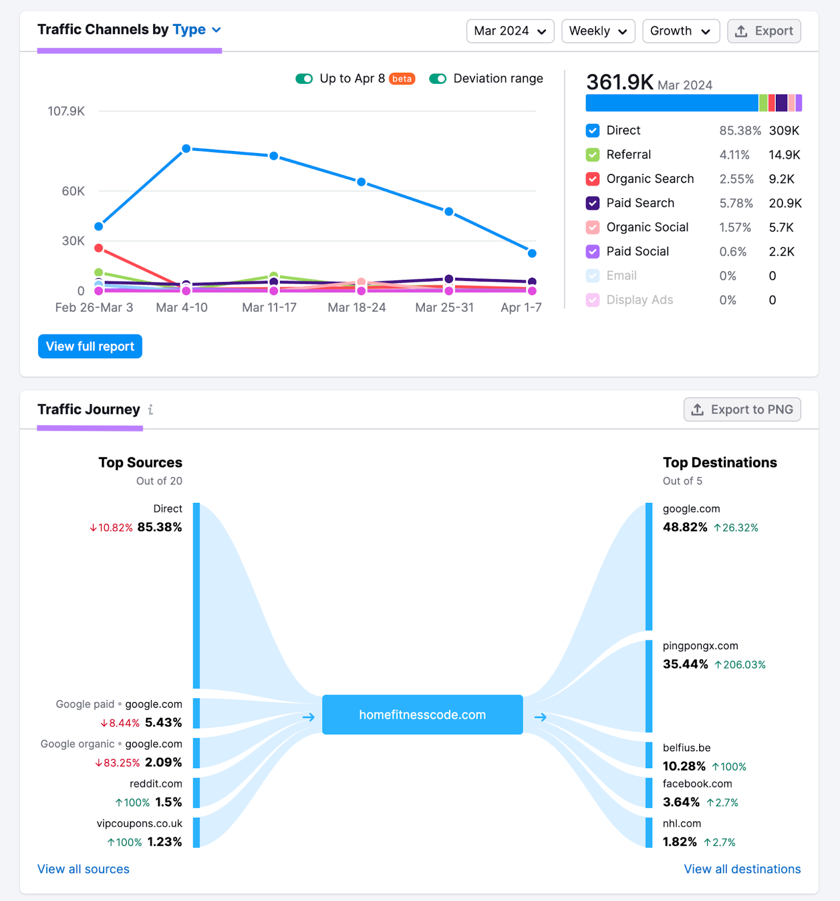Click the Direct source bar in Top Sources

(196, 596)
